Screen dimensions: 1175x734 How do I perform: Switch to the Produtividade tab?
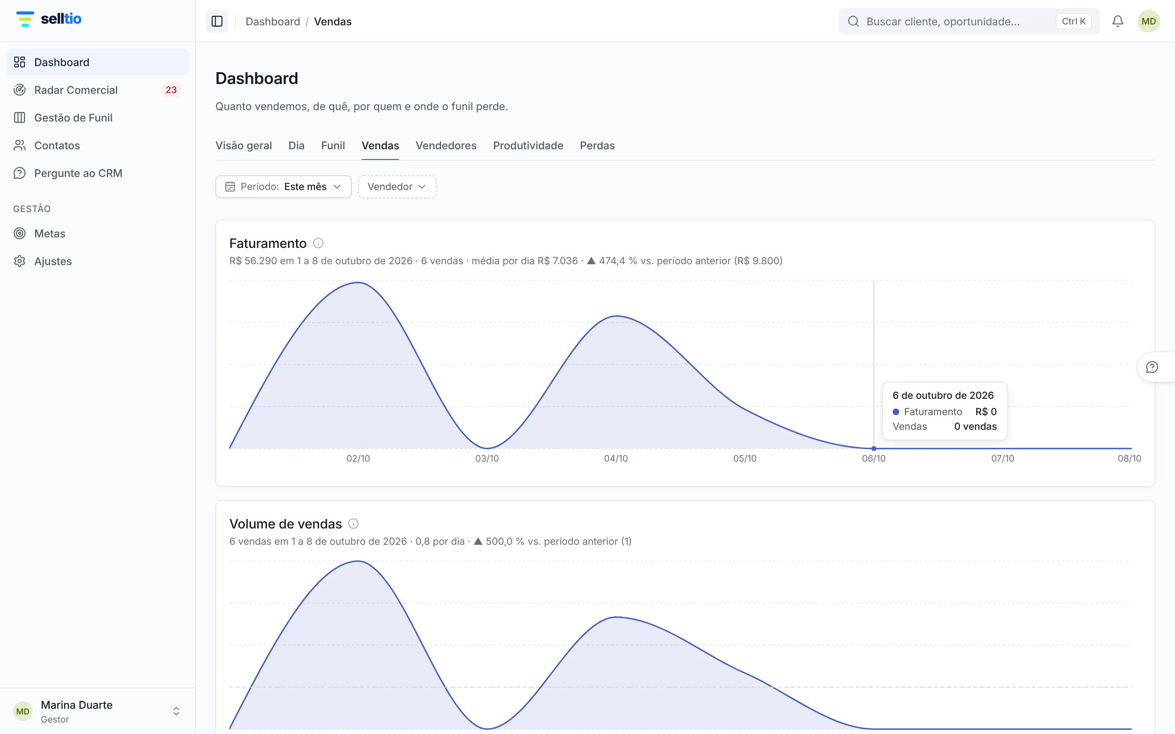pyautogui.click(x=528, y=146)
